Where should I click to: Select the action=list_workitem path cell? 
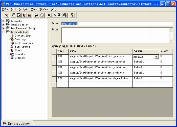(x=100, y=68)
